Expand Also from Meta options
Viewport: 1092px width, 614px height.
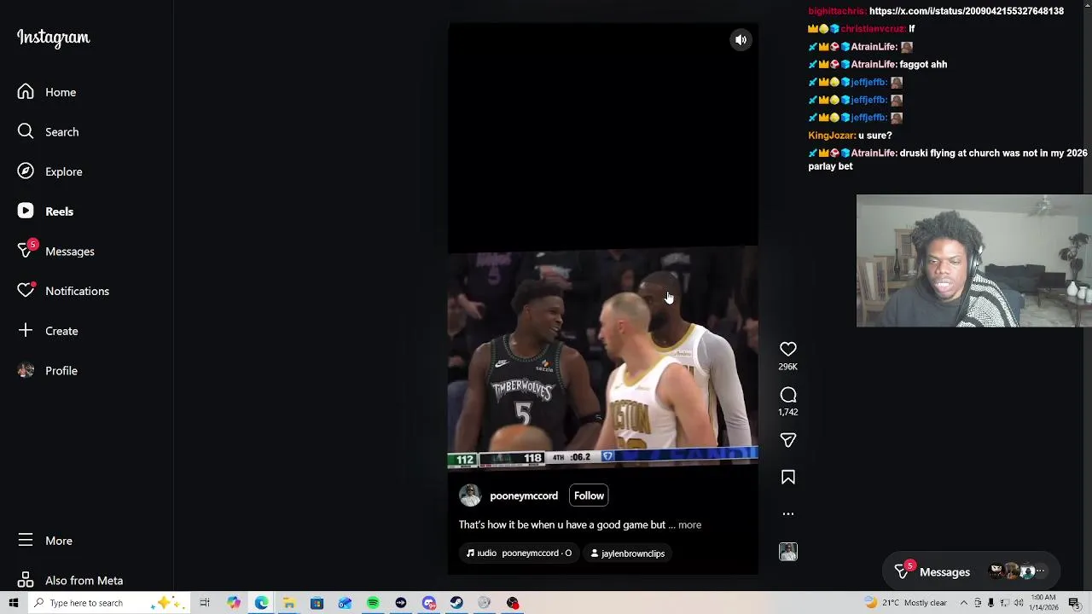pos(71,581)
